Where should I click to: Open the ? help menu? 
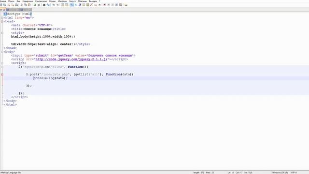[x=99, y=1]
